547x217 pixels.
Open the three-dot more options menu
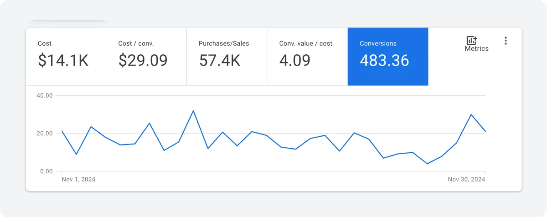click(x=506, y=41)
